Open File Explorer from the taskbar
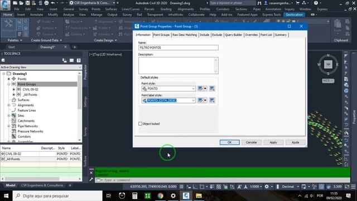This screenshot has height=201, width=357. [x=199, y=196]
